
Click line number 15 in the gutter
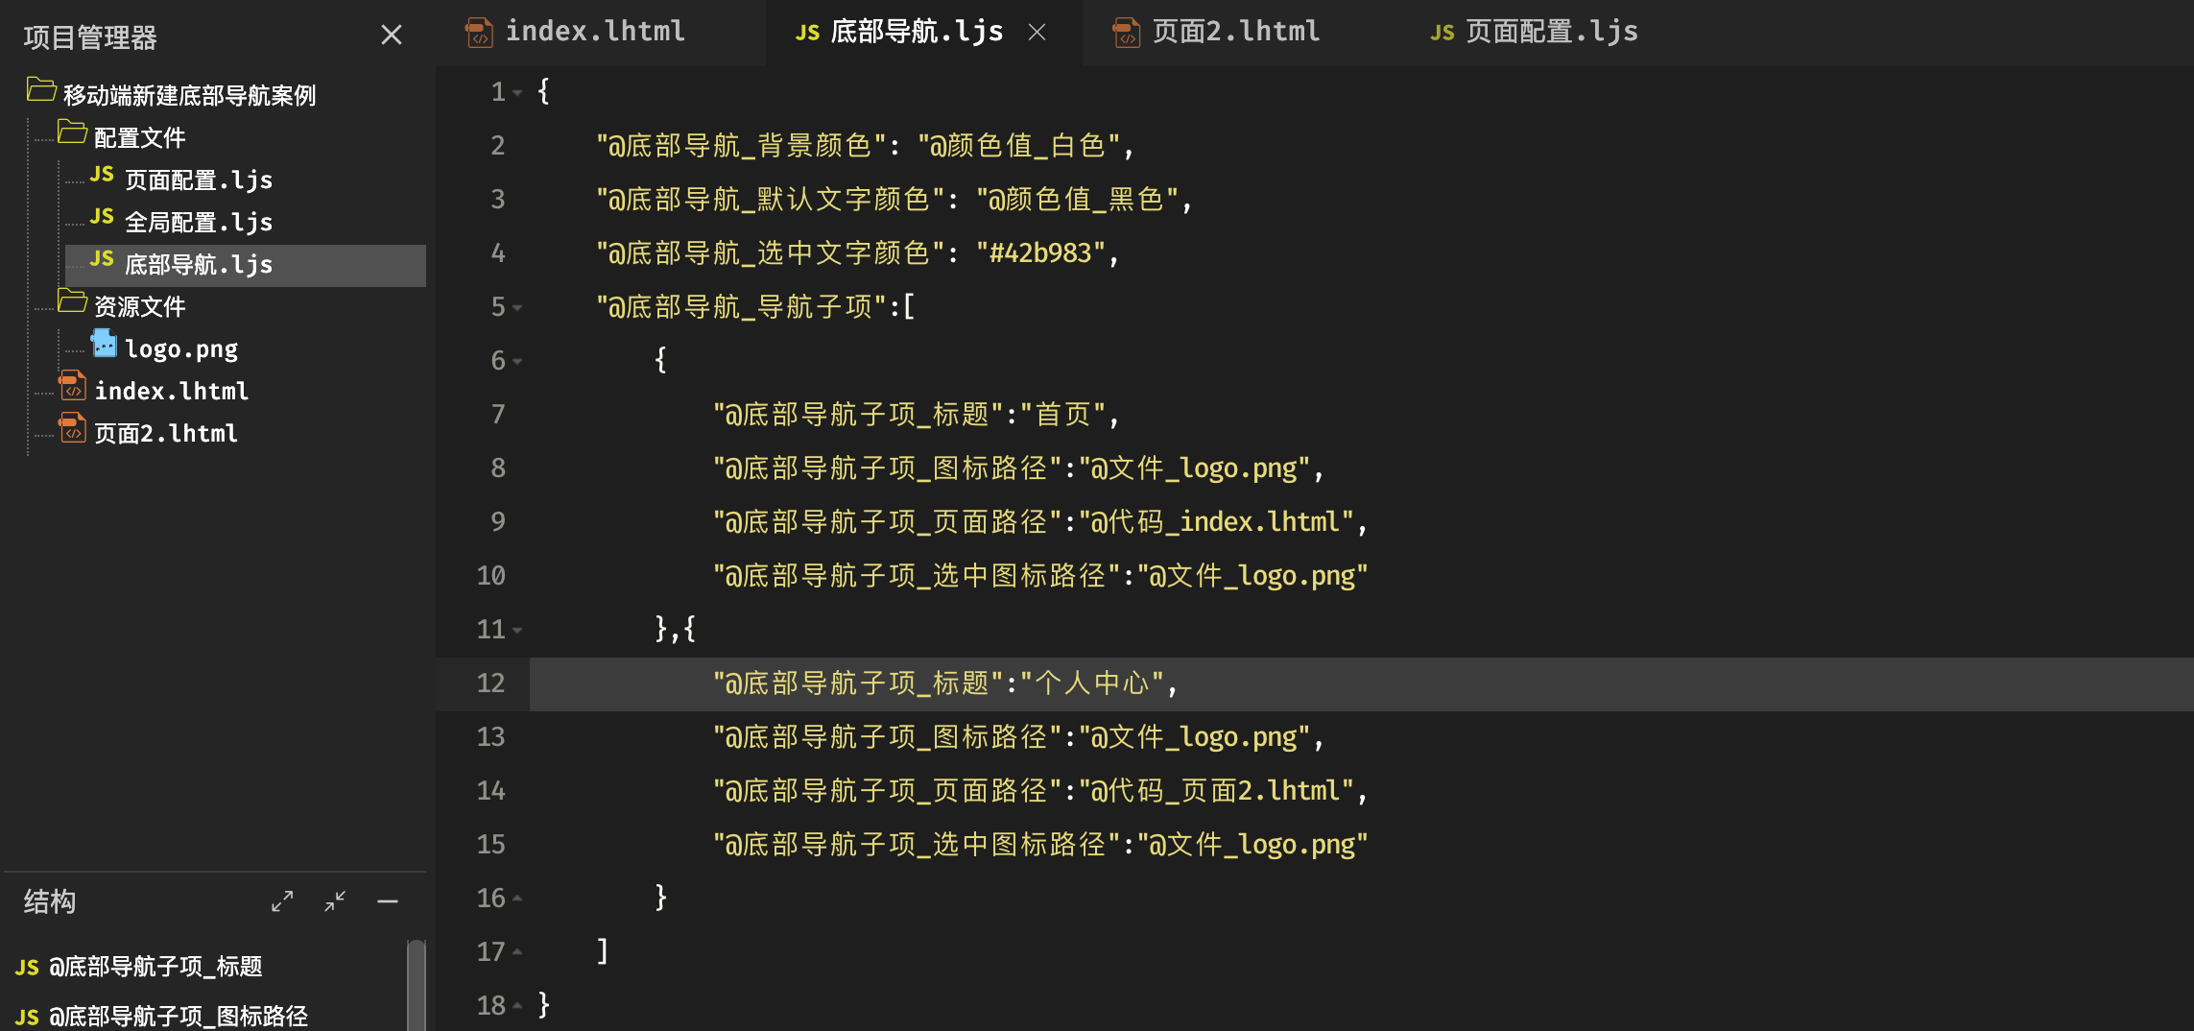pyautogui.click(x=490, y=845)
